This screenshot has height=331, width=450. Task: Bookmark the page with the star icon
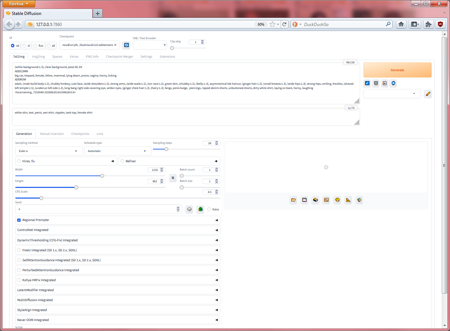coord(272,24)
